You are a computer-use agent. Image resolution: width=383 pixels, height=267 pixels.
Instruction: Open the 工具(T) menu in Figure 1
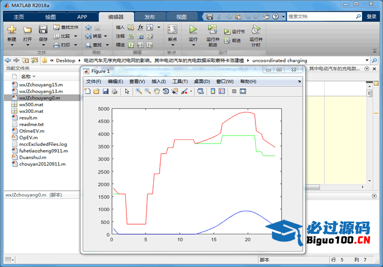[x=180, y=82]
